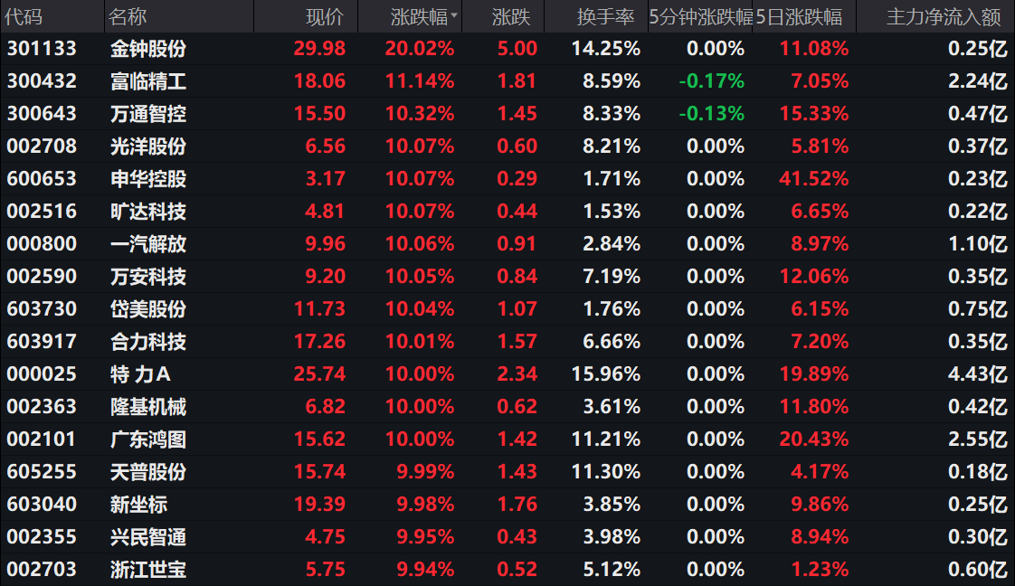The width and height of the screenshot is (1015, 586).
Task: Sort by the 5日涨跌幅 column header
Action: click(800, 17)
